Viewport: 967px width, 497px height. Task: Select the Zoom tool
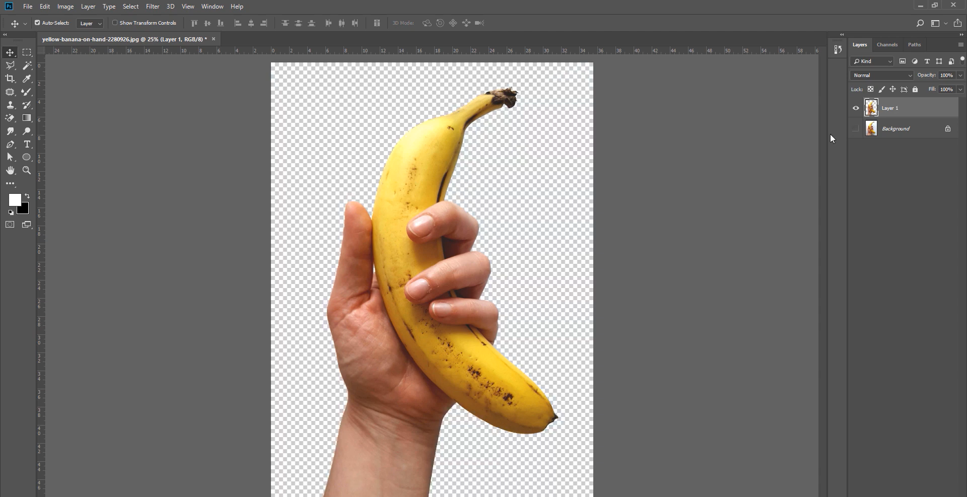[27, 170]
